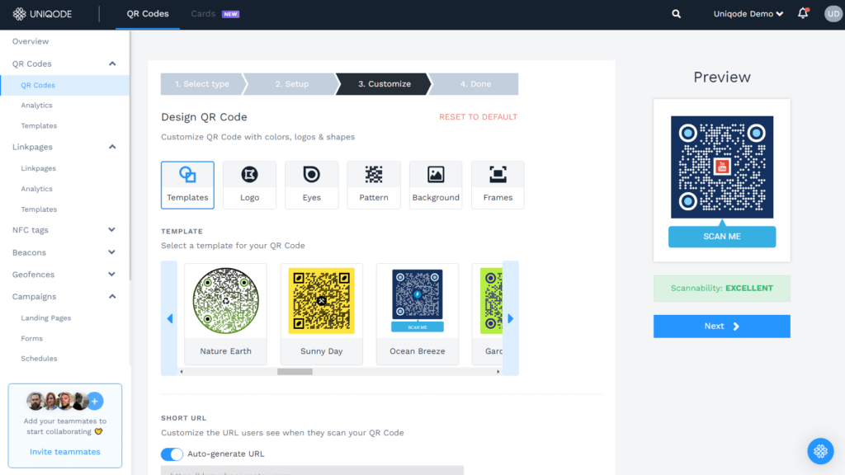Go back to the Setup step
The height and width of the screenshot is (475, 845).
(x=294, y=83)
